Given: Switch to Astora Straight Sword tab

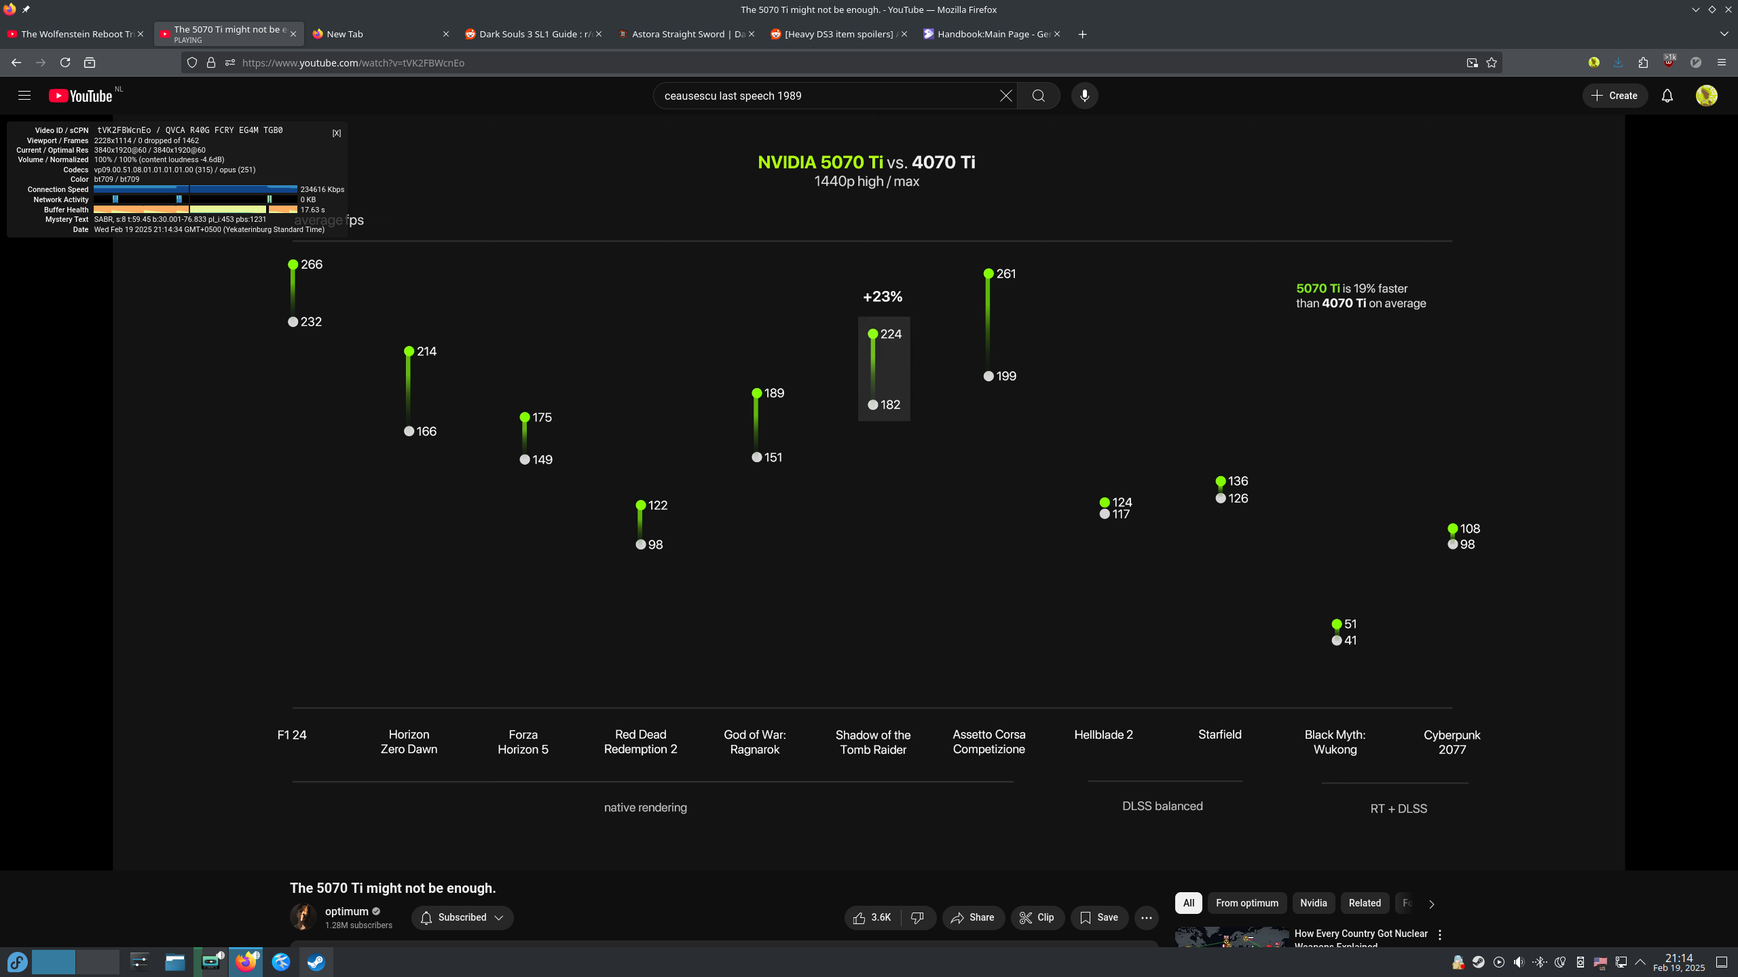Looking at the screenshot, I should 686,34.
